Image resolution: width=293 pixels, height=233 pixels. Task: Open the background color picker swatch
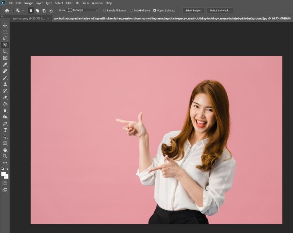7,177
